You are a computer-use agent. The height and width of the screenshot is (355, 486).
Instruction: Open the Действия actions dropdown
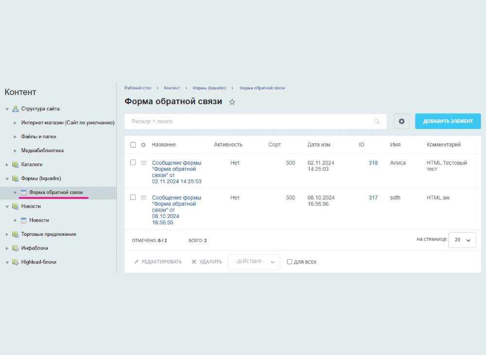click(x=254, y=262)
